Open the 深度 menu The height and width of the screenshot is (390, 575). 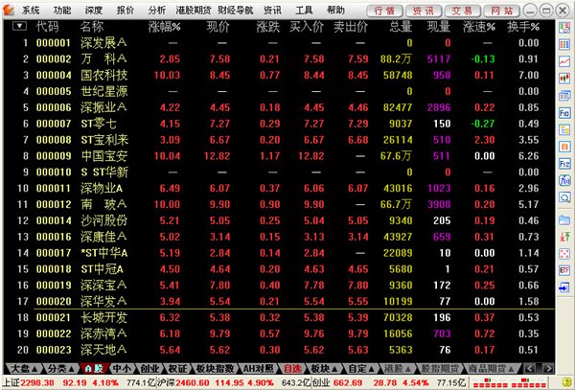[94, 11]
